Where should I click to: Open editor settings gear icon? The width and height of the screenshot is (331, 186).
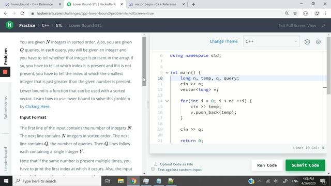[x=319, y=42]
